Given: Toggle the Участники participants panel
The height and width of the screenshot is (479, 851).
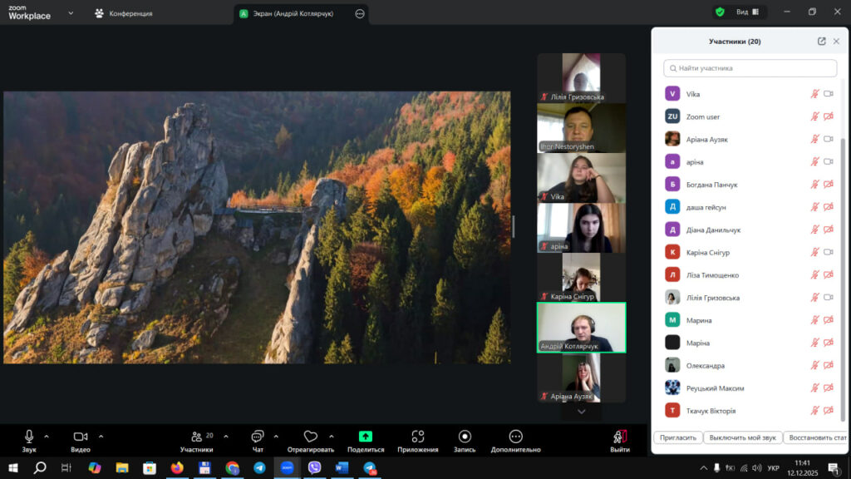Looking at the screenshot, I should click(197, 437).
